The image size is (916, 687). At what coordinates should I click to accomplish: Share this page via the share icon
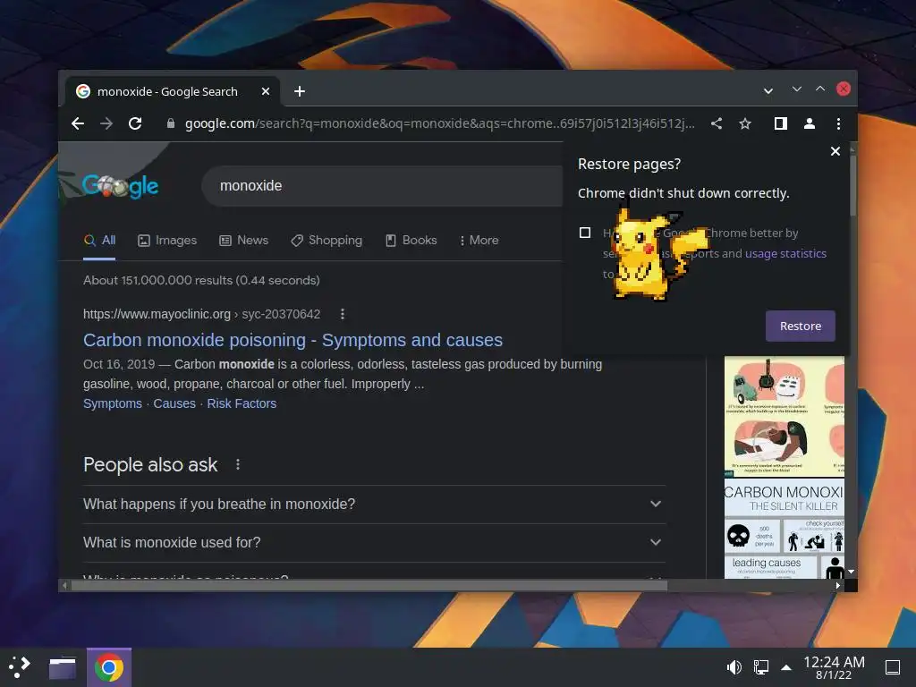(717, 123)
